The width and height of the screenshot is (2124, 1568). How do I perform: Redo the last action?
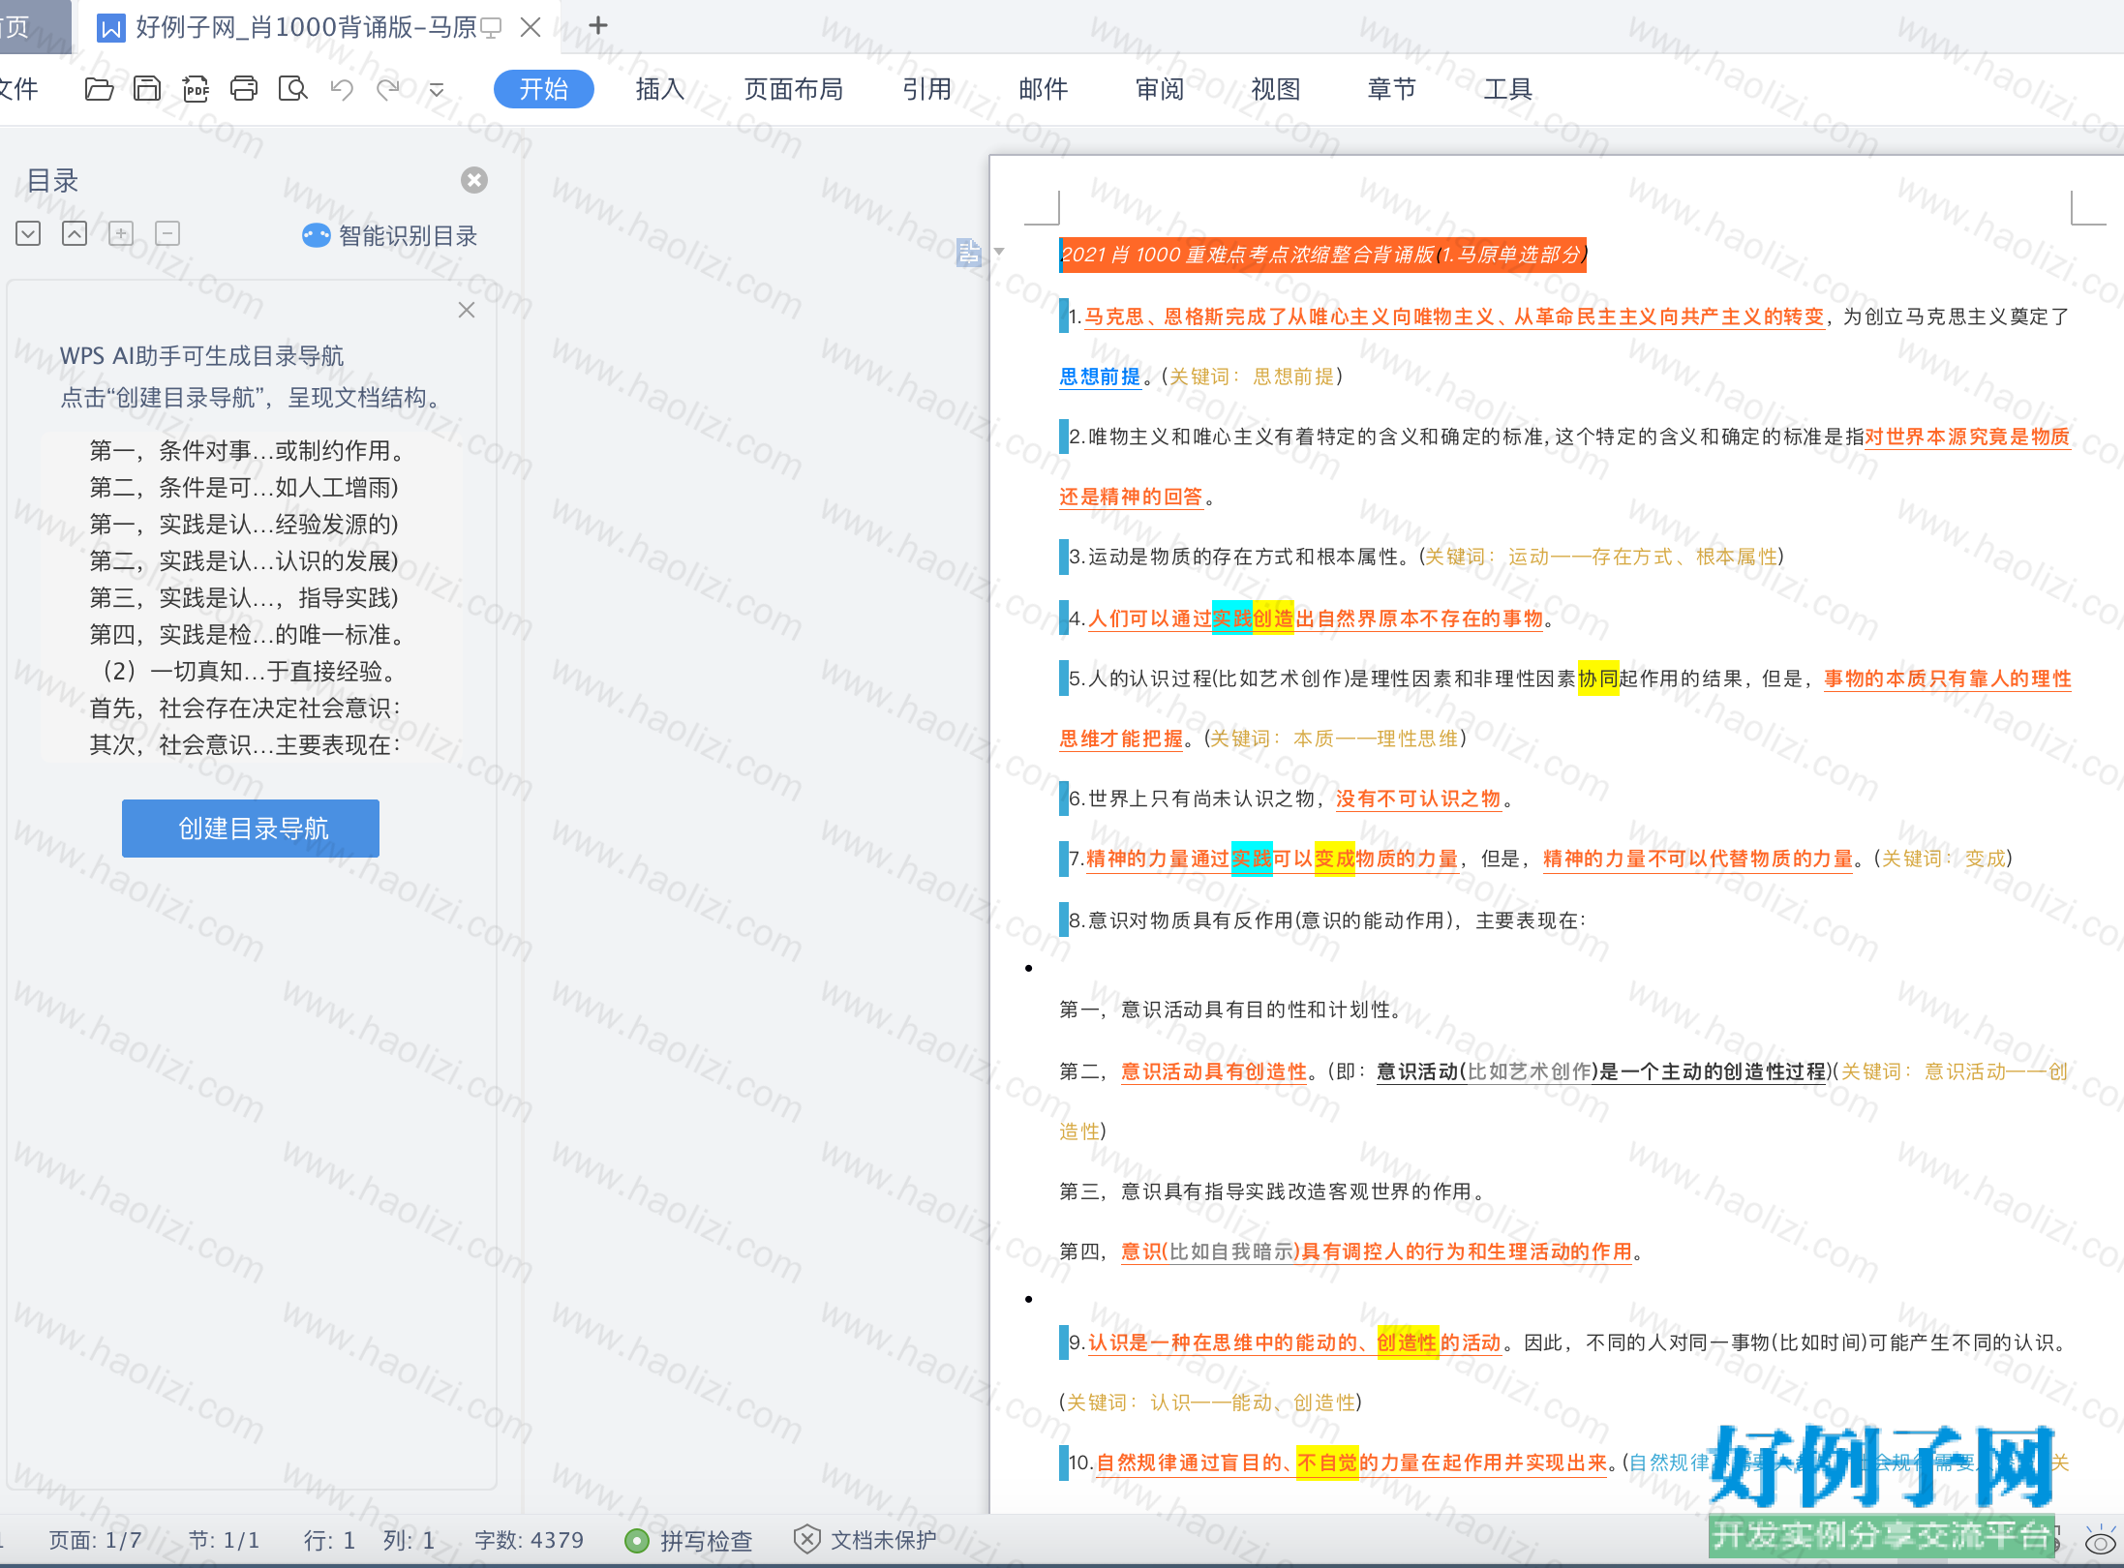[388, 89]
